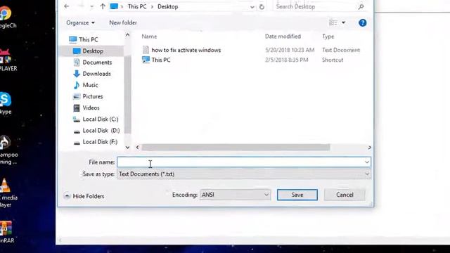This screenshot has width=450, height=253.
Task: Open Help with question mark icon
Action: (363, 22)
